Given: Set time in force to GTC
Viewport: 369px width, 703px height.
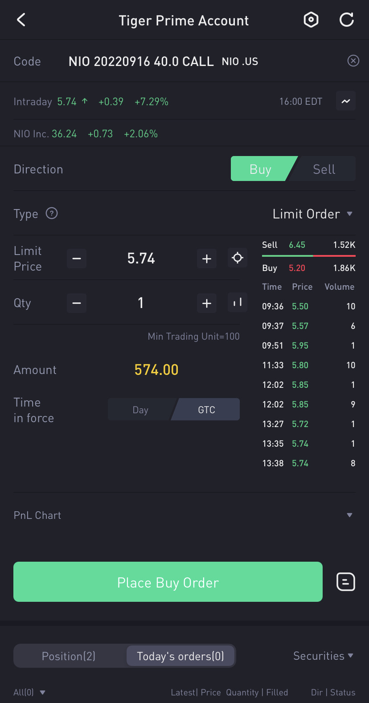Looking at the screenshot, I should coord(206,410).
